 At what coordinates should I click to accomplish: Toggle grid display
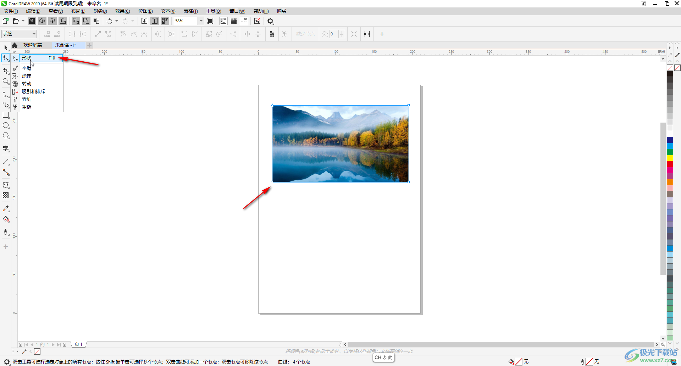pyautogui.click(x=234, y=21)
